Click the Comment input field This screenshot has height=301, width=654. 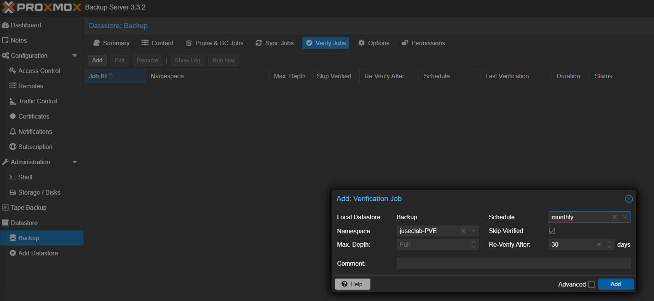pos(514,263)
